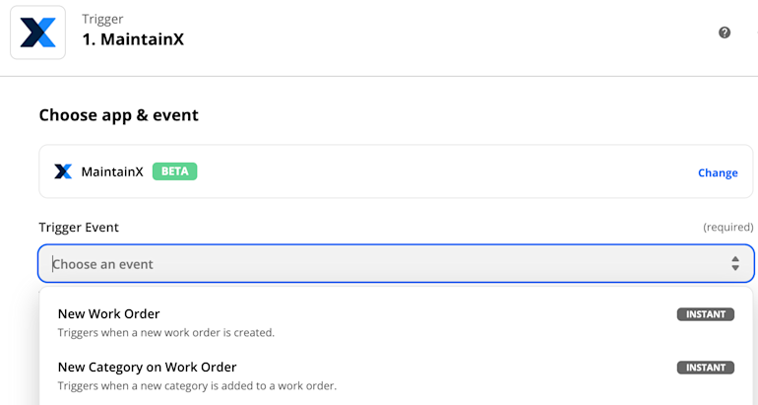This screenshot has height=405, width=758.
Task: Click the Trigger Event field label
Action: 79,228
